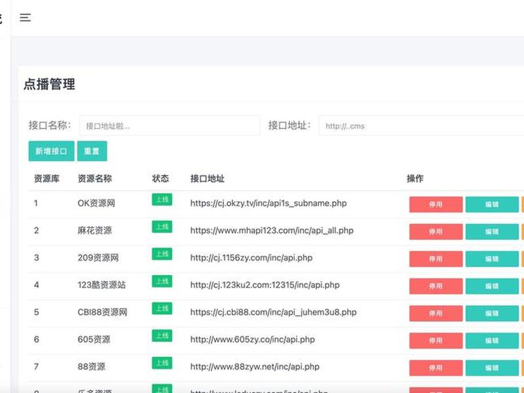524x393 pixels.
Task: Click 上线 status badge of 88资源
Action: [162, 363]
